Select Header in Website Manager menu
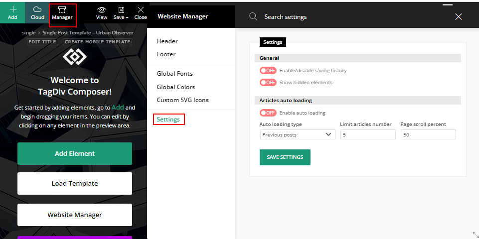This screenshot has width=479, height=239. point(167,41)
